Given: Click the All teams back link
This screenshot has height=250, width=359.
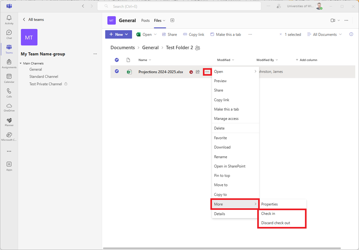Looking at the screenshot, I should coord(33,19).
